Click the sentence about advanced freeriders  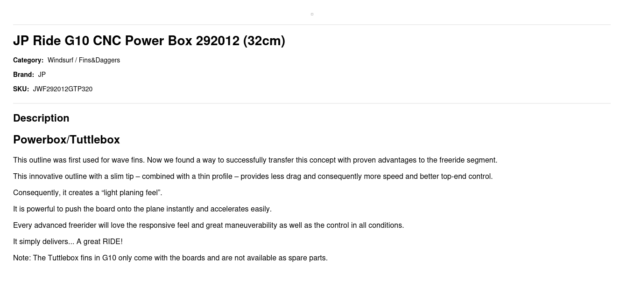point(208,225)
